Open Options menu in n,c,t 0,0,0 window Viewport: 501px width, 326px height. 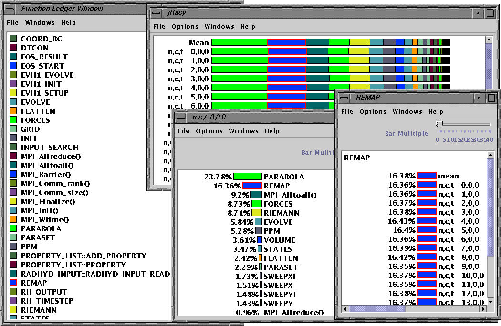click(x=209, y=131)
